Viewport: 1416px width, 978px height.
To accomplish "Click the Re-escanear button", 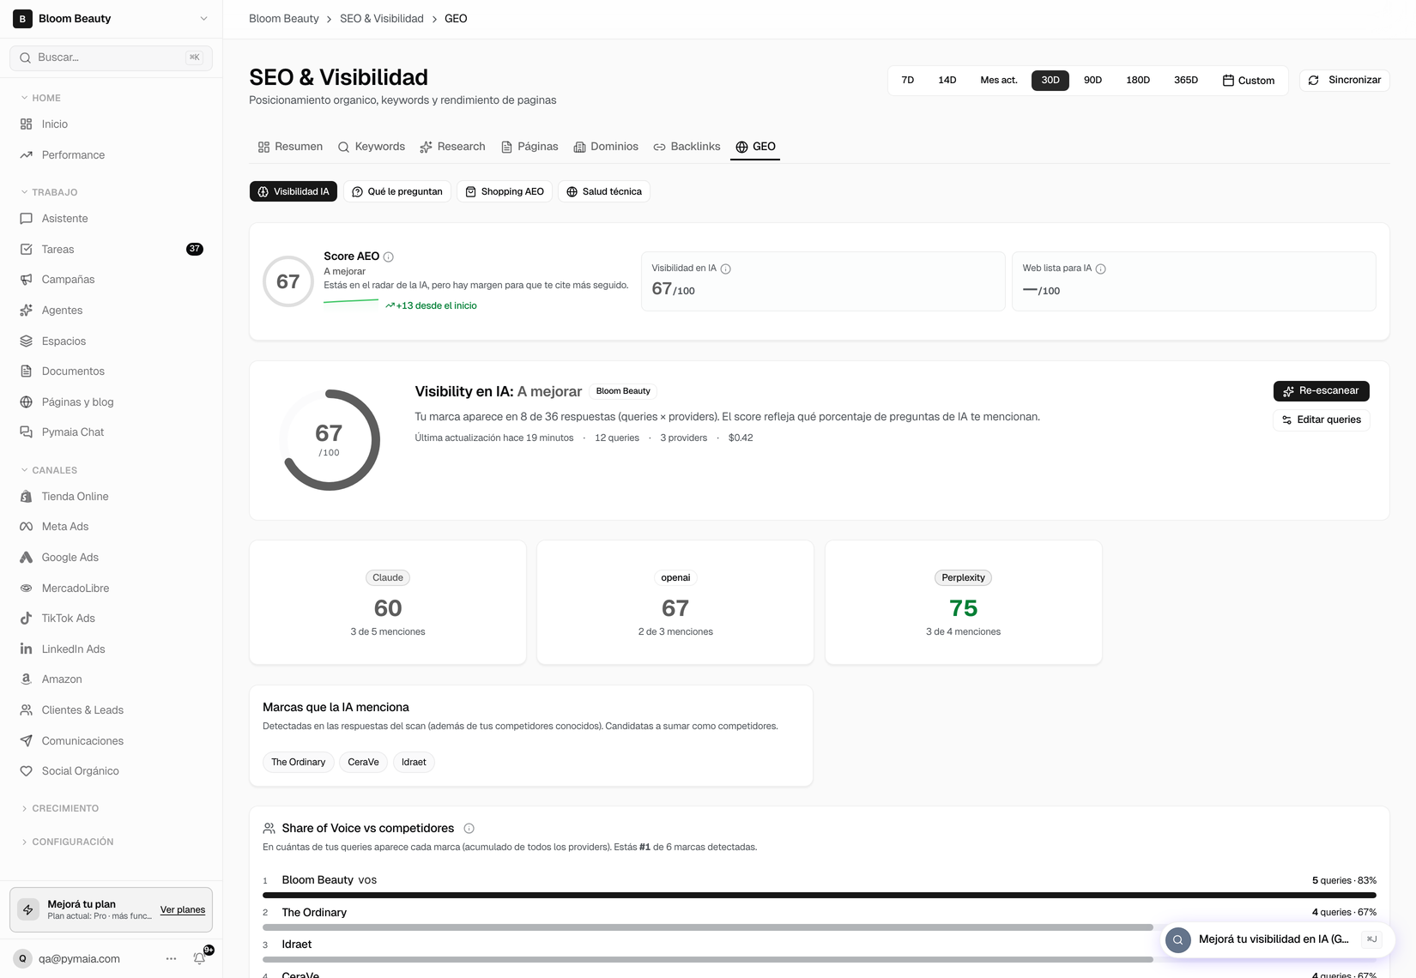I will pos(1322,391).
